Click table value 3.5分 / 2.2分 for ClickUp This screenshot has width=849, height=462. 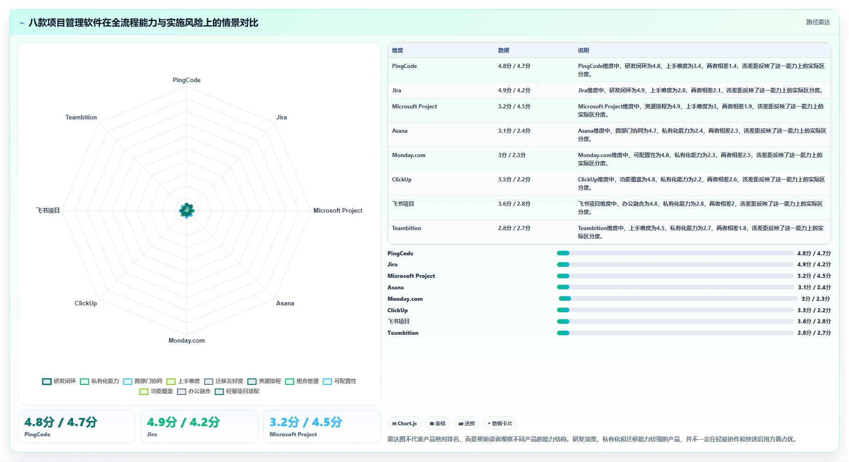coord(514,180)
